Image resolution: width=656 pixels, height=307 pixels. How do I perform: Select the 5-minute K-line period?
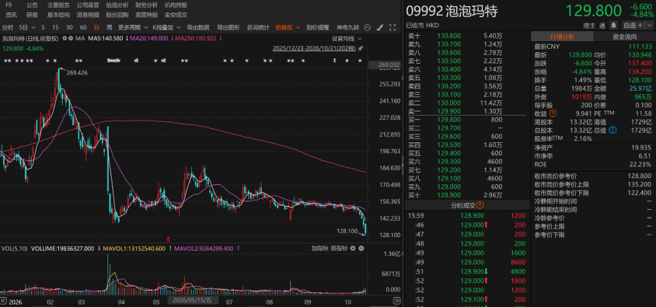[x=43, y=27]
